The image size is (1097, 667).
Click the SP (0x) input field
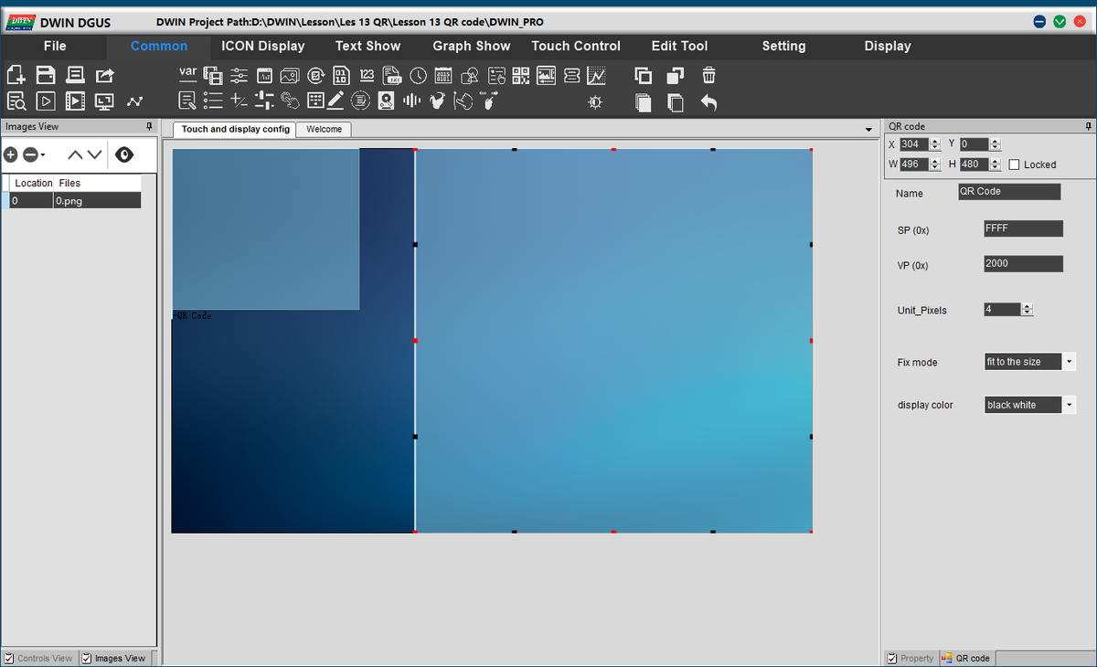[1023, 228]
